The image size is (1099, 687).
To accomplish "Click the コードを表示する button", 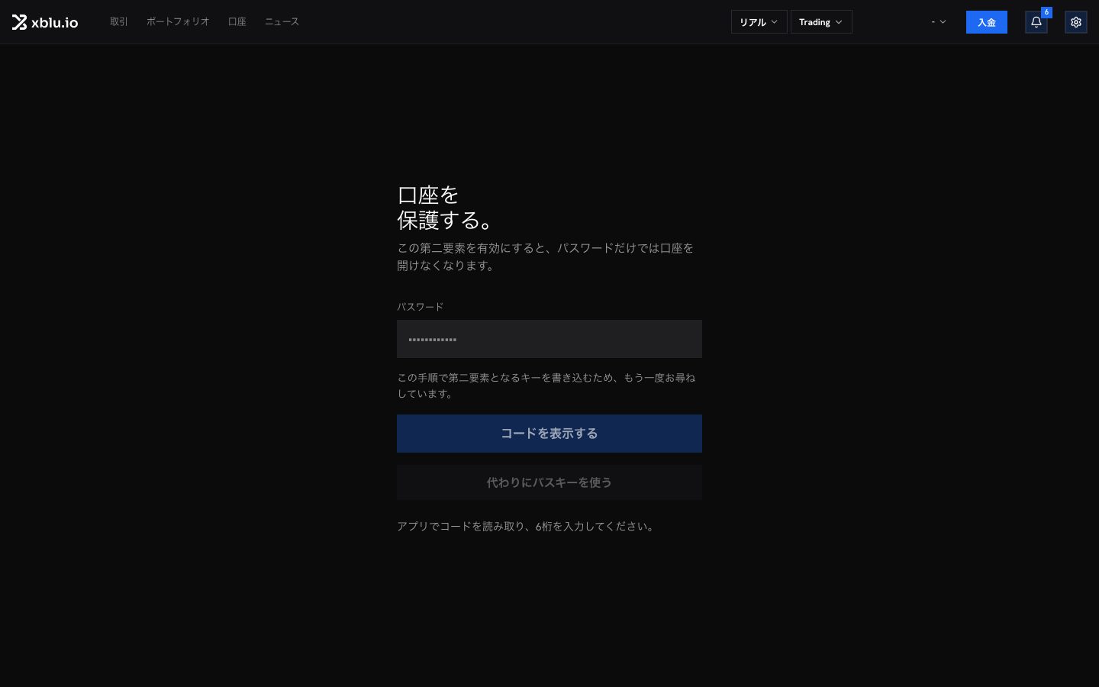I will (x=549, y=434).
